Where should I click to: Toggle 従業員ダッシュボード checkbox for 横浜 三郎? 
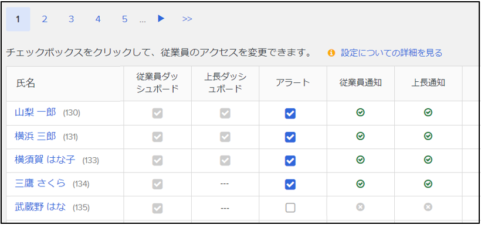157,137
